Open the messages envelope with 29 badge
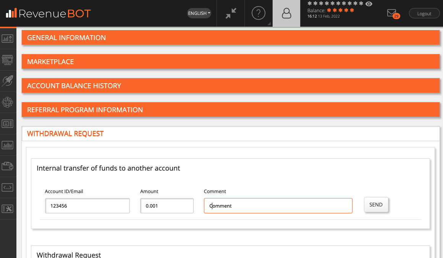The height and width of the screenshot is (258, 443). coord(393,14)
